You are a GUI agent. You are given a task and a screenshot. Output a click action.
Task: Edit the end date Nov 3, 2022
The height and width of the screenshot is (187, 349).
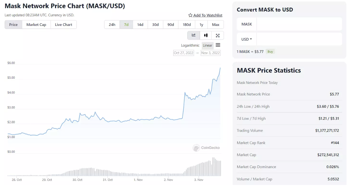[x=211, y=53]
